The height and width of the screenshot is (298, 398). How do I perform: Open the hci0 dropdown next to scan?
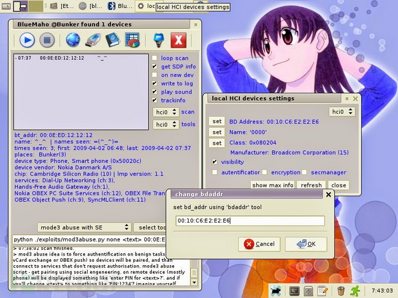pos(166,112)
